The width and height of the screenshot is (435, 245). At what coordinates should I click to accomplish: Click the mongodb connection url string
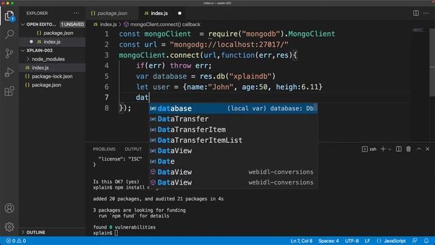(229, 44)
